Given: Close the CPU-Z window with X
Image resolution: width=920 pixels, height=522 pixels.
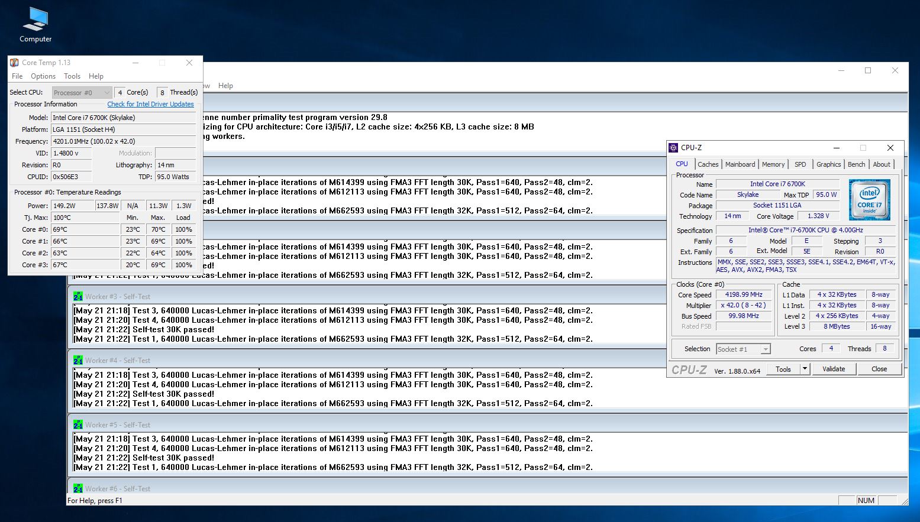Looking at the screenshot, I should coord(890,148).
